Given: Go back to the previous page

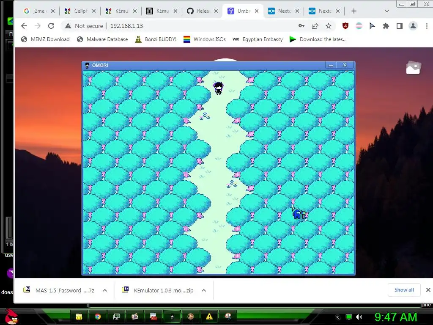Looking at the screenshot, I should tap(24, 26).
